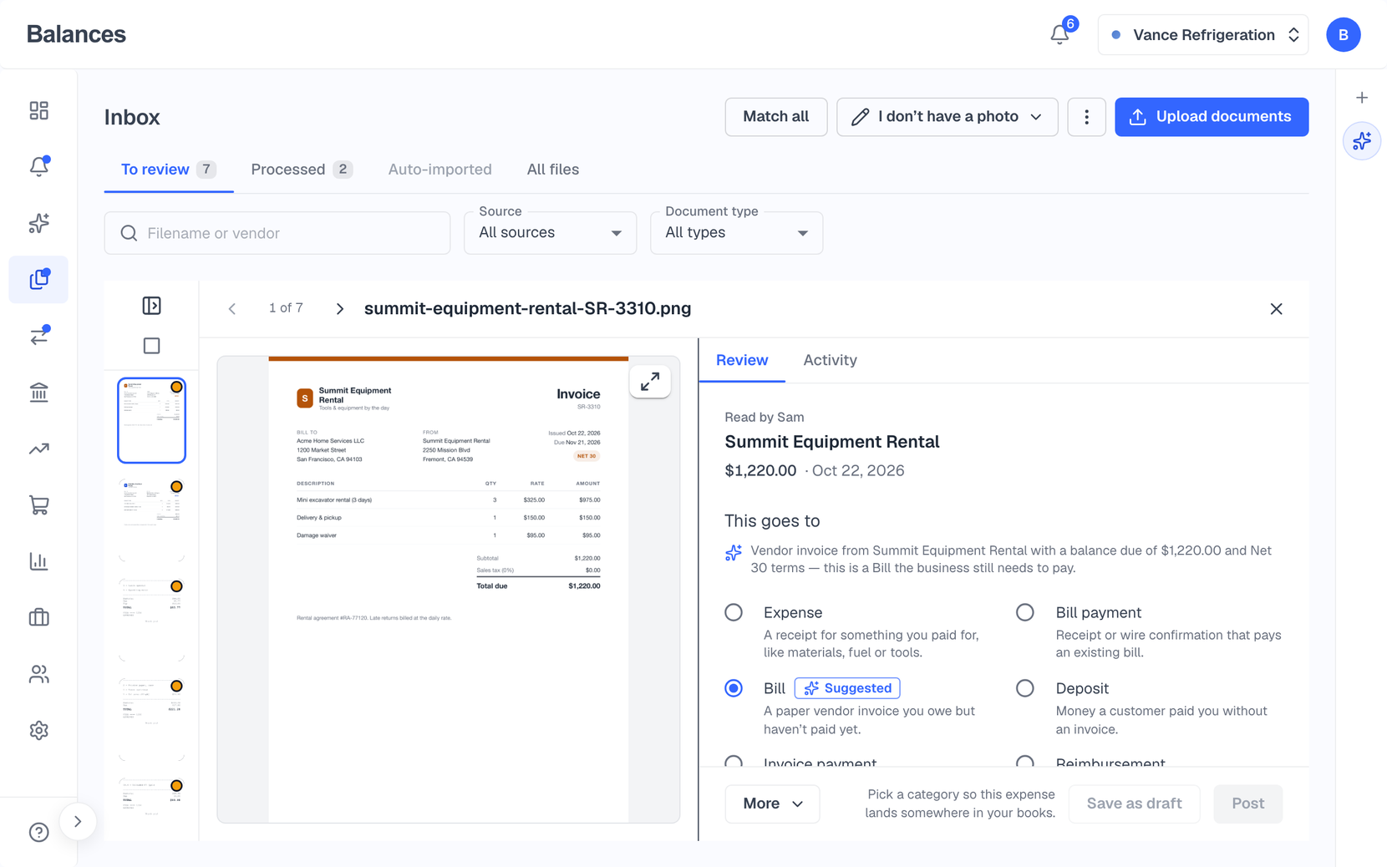Click the top bar notification bell with badge
Screen dimensions: 1387x867
pos(1059,34)
